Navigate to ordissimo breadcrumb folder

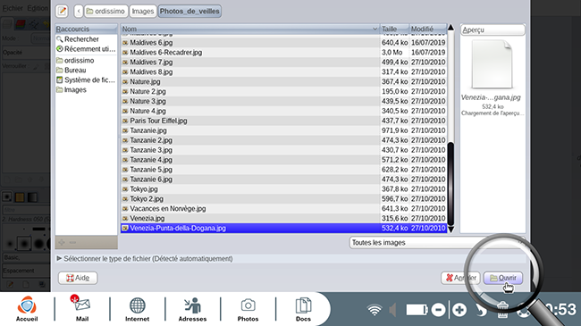click(106, 11)
